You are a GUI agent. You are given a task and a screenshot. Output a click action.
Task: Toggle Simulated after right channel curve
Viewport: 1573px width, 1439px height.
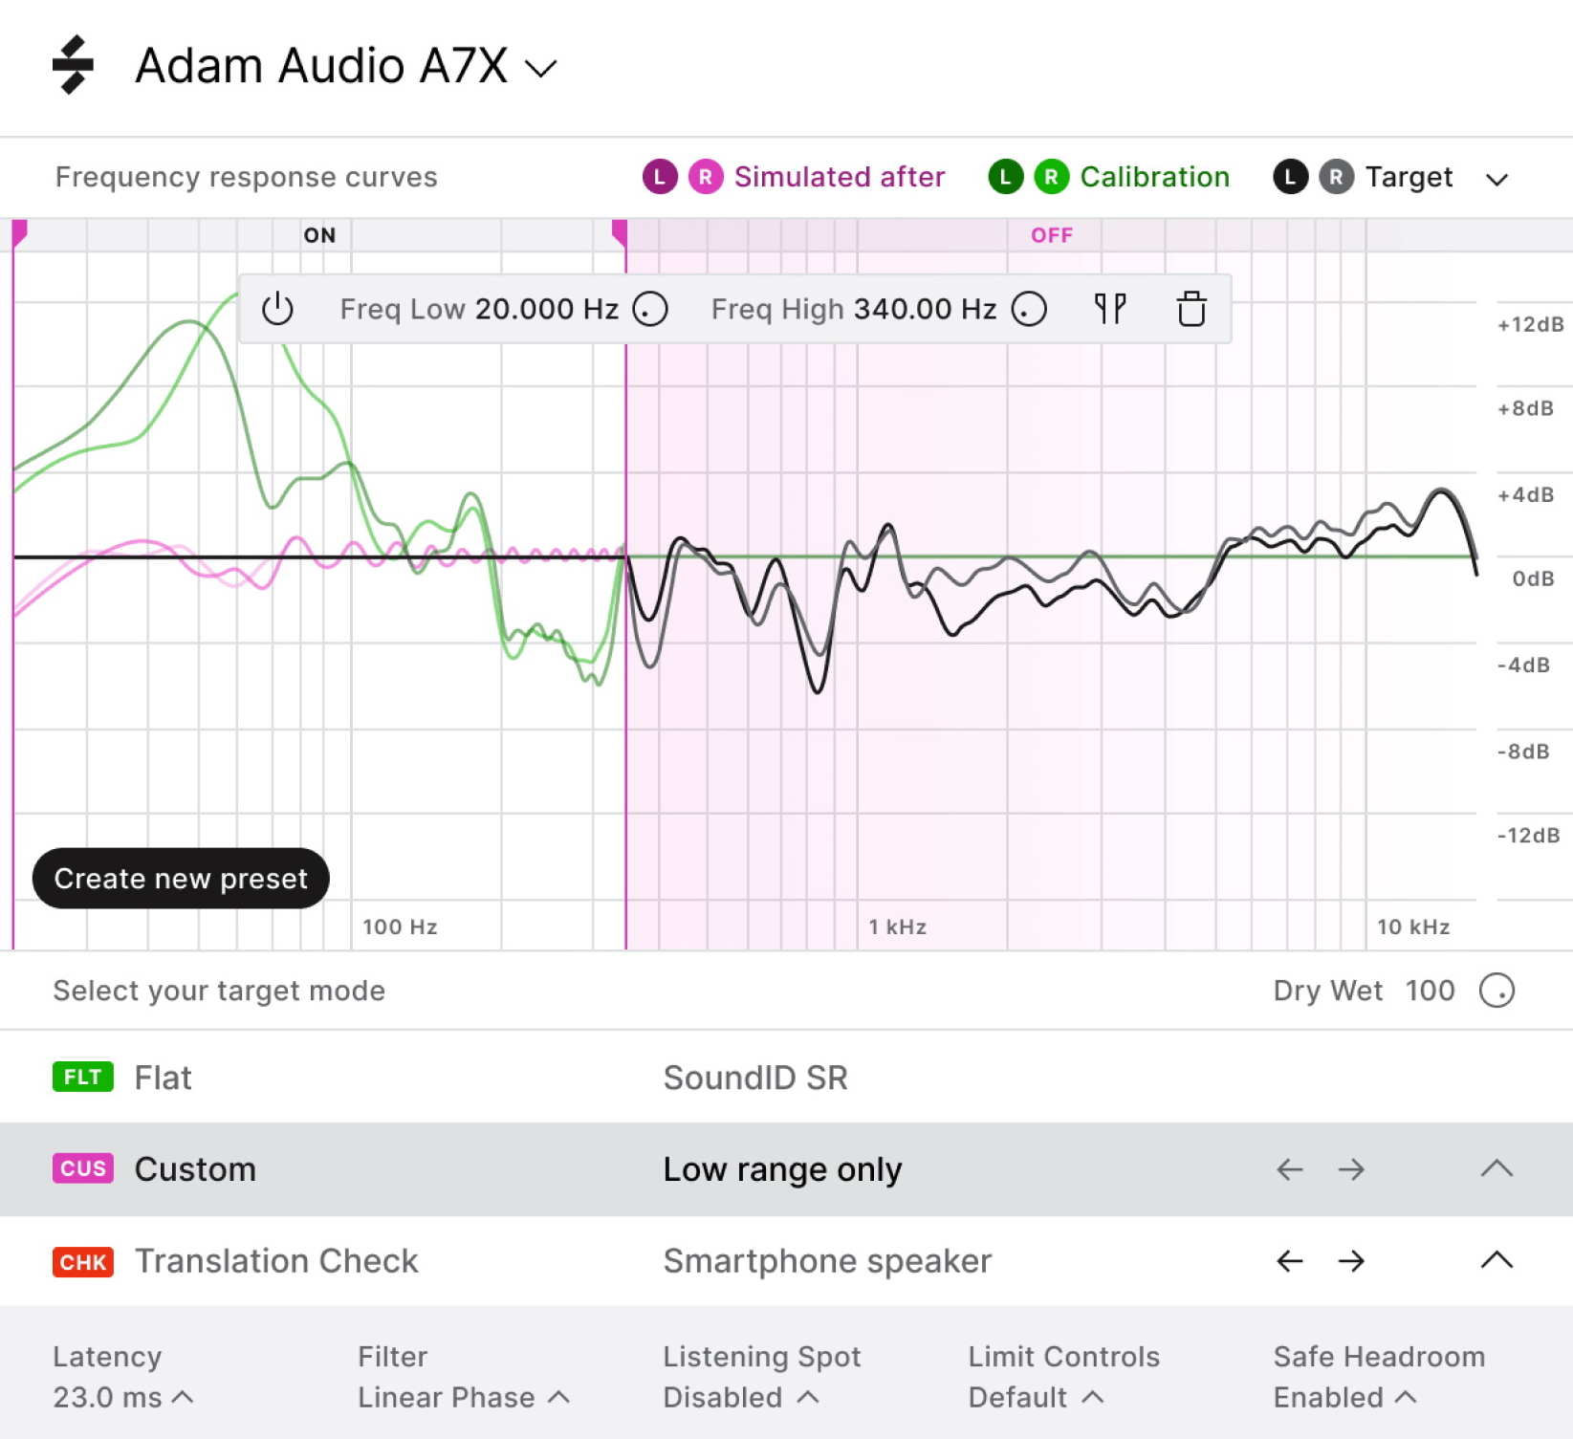tap(706, 177)
